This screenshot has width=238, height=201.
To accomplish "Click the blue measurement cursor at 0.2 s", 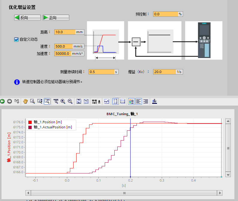I will pyautogui.click(x=130, y=148).
